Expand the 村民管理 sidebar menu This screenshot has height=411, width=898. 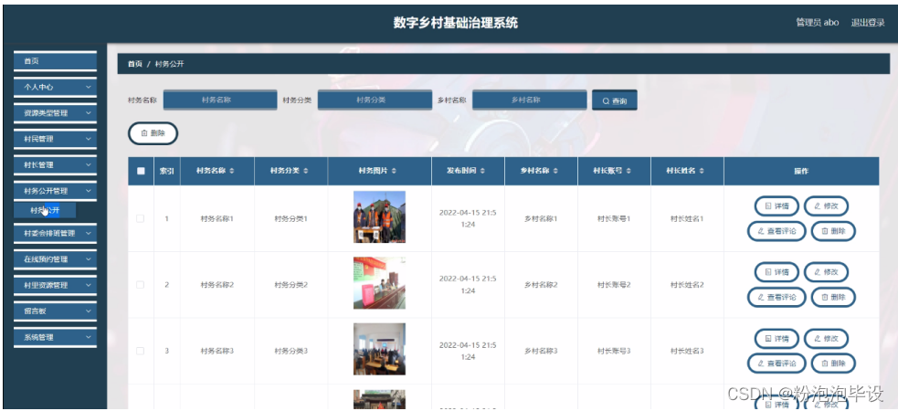tap(55, 139)
